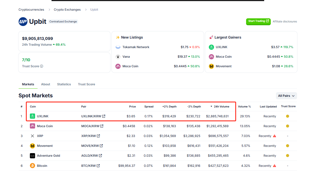The image size is (322, 172).
Task: Click the XRP red warning triangle icon
Action: pyautogui.click(x=275, y=136)
